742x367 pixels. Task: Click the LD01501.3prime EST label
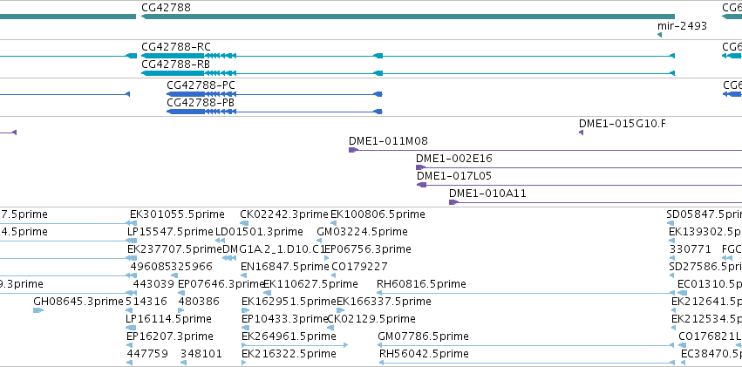pos(259,232)
